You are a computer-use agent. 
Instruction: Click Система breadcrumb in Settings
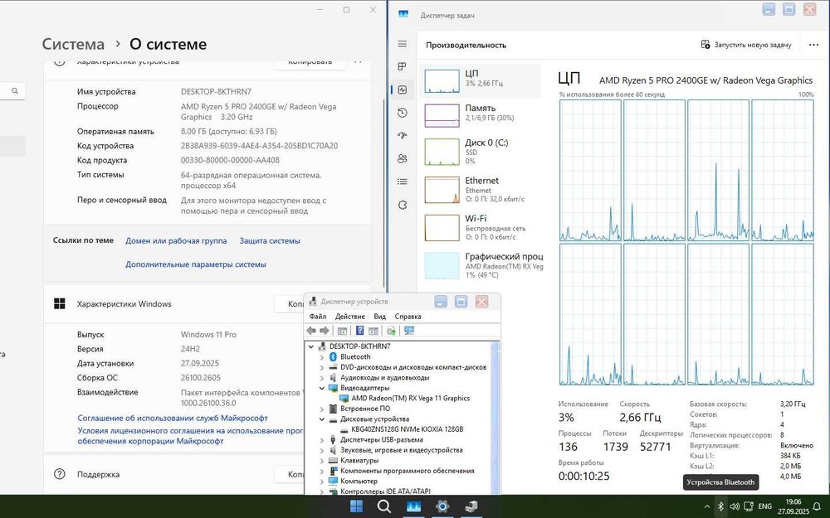point(73,44)
